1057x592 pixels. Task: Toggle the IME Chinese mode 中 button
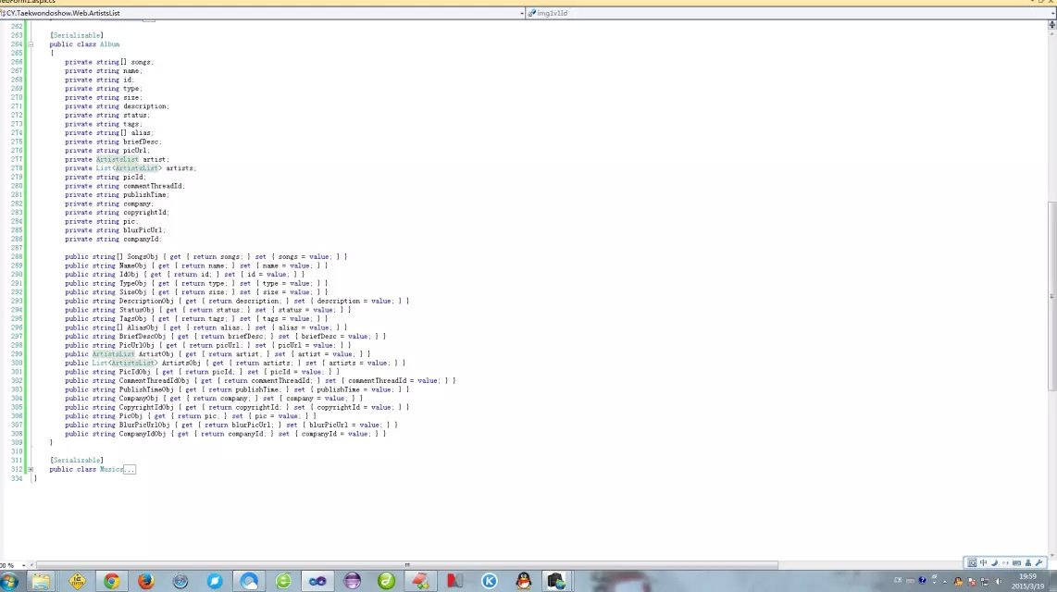click(984, 563)
